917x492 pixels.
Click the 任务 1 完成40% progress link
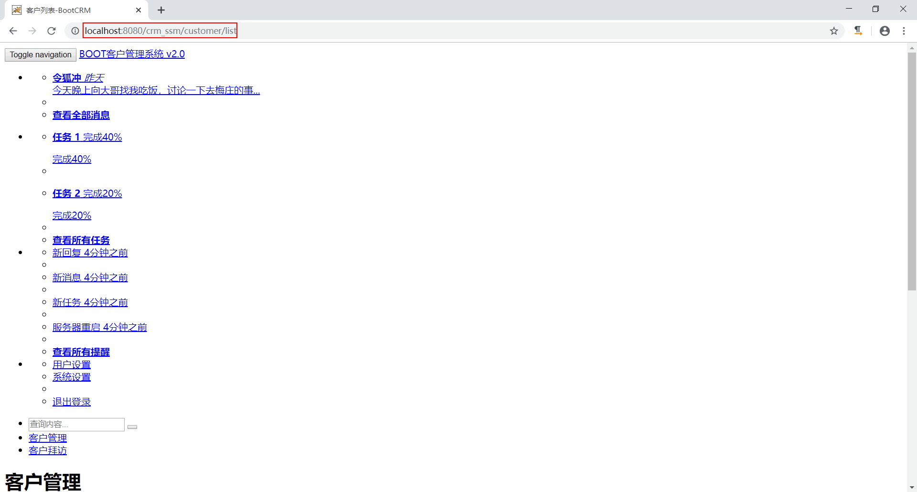tap(87, 137)
